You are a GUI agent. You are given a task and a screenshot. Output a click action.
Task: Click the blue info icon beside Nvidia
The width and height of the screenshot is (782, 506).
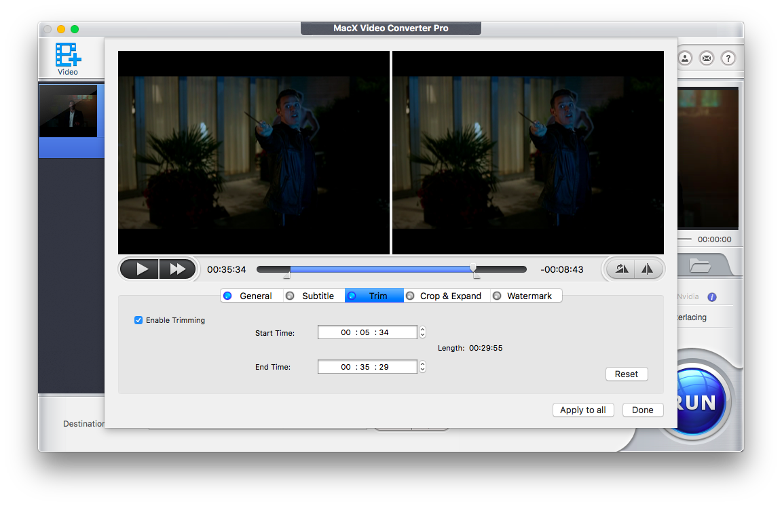tap(712, 297)
